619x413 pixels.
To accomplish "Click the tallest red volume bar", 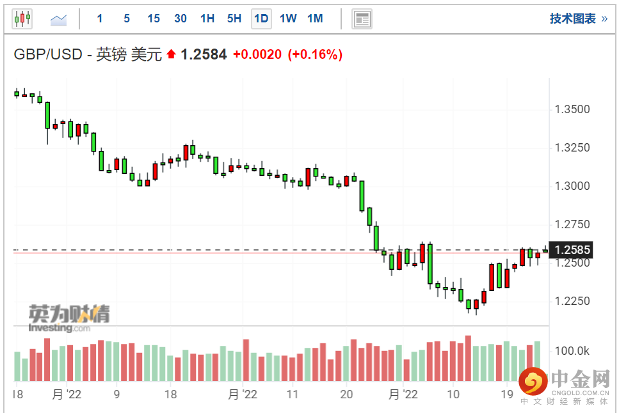I will [469, 358].
